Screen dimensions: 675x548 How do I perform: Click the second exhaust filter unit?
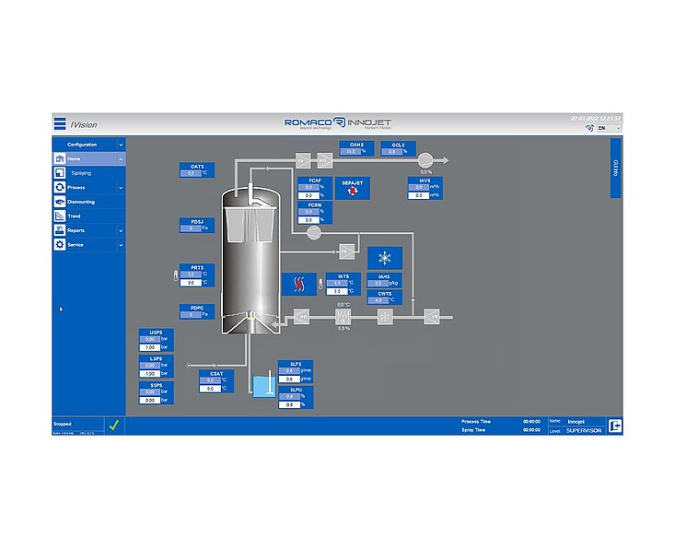pyautogui.click(x=324, y=160)
